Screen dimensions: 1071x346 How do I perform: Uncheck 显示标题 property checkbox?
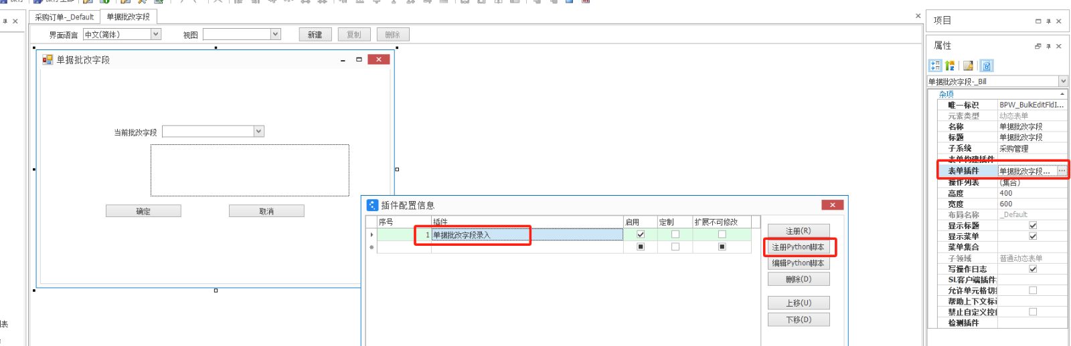point(1033,226)
